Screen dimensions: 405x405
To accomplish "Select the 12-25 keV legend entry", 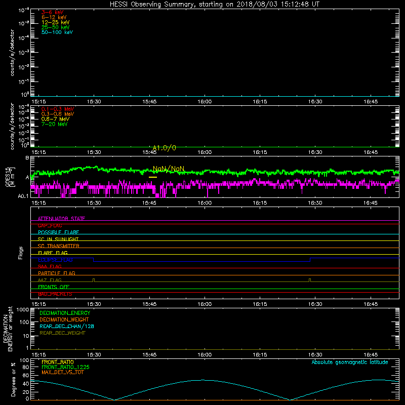I will point(56,22).
